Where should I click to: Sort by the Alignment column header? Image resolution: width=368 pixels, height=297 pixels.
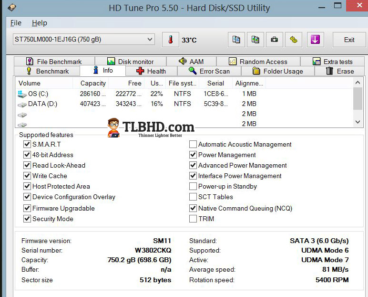coord(249,83)
